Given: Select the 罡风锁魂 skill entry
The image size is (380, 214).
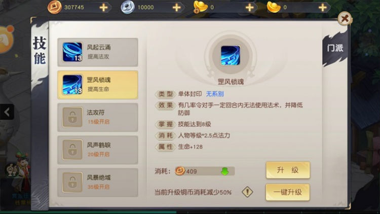Looking at the screenshot, I should point(98,85).
